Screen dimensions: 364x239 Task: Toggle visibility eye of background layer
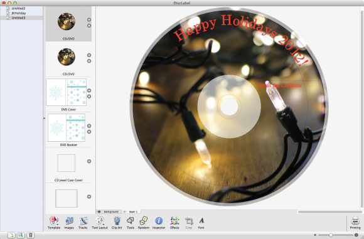coord(99,211)
